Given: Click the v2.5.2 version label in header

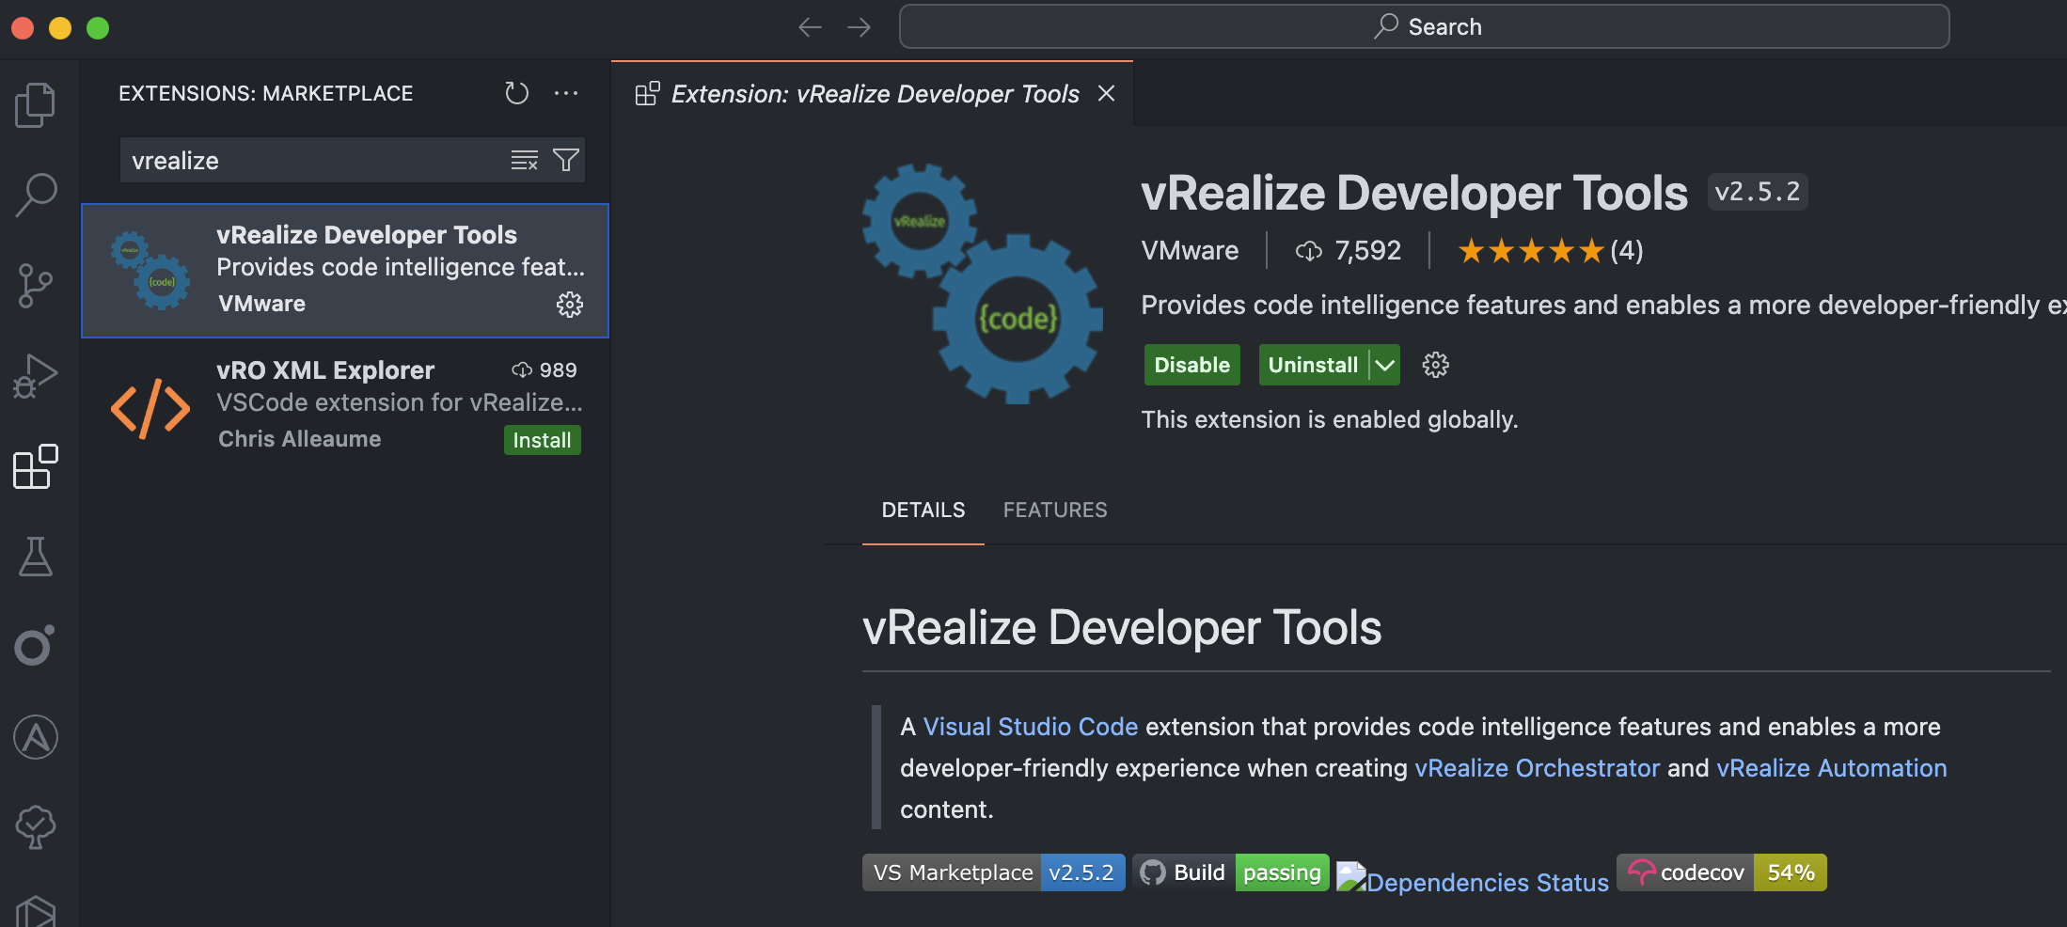Looking at the screenshot, I should point(1757,192).
